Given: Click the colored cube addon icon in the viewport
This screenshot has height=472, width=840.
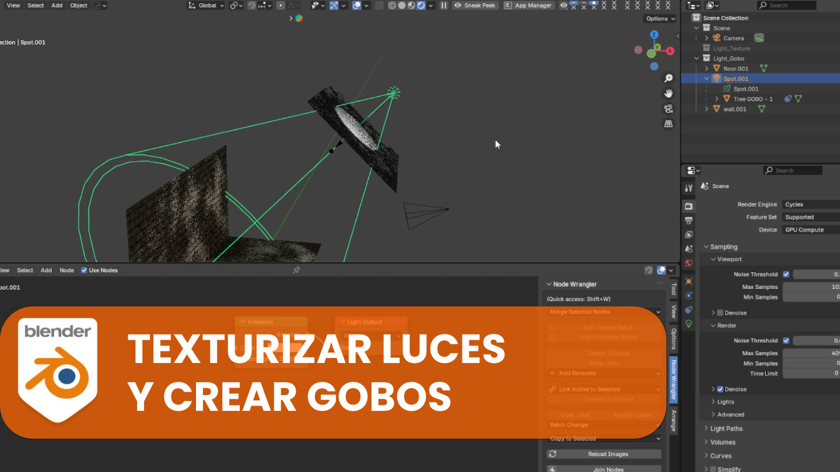Looking at the screenshot, I should tap(299, 18).
